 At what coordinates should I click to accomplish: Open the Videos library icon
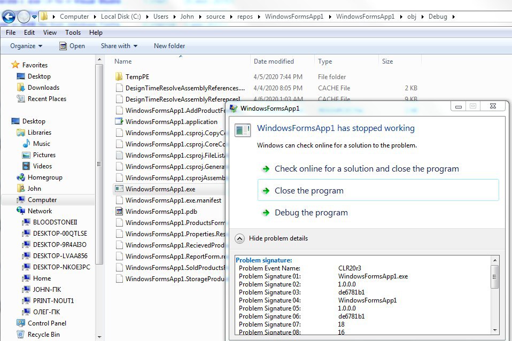click(x=26, y=166)
